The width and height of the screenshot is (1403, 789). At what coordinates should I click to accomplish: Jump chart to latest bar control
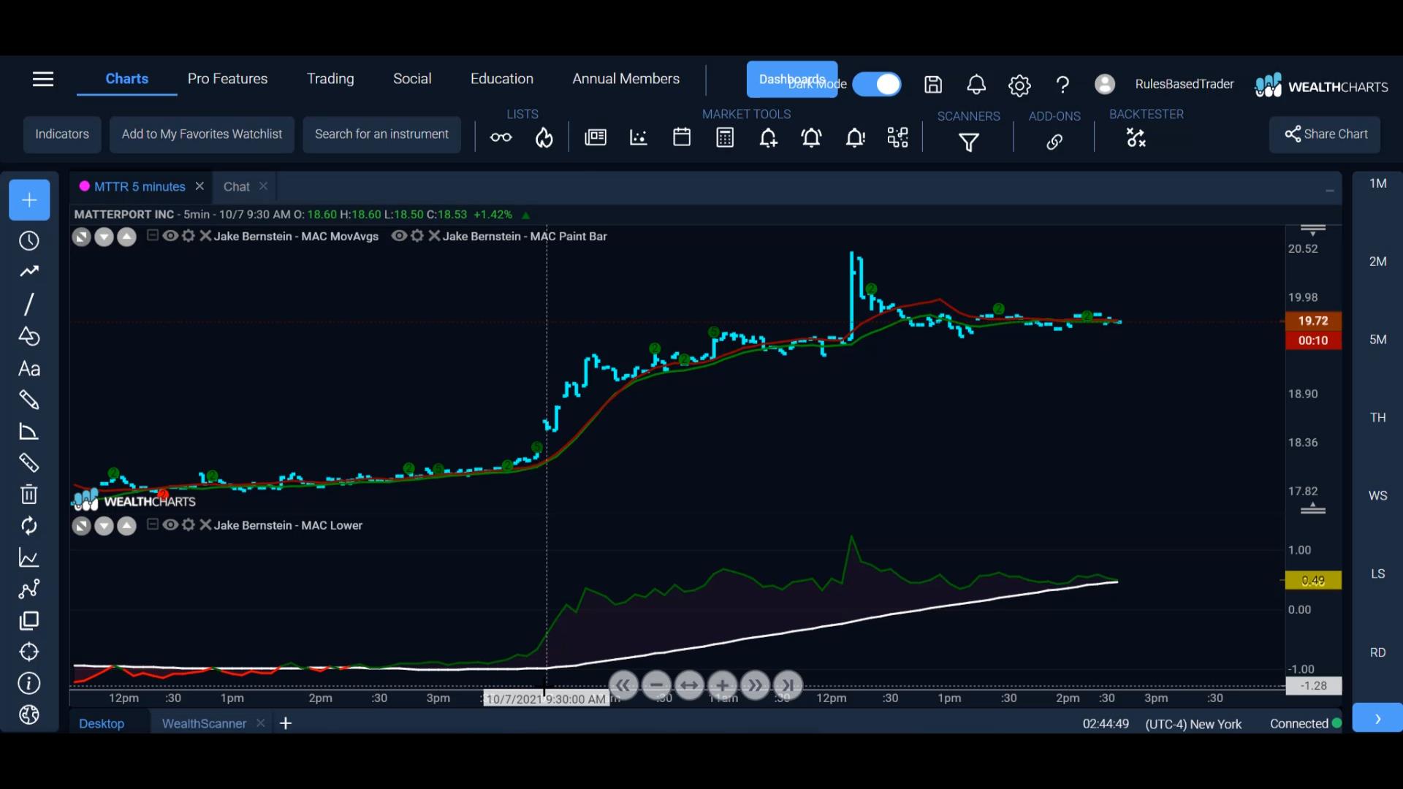(x=788, y=685)
